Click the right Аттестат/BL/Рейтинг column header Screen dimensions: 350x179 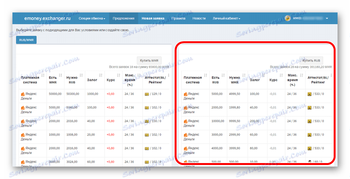(318, 80)
